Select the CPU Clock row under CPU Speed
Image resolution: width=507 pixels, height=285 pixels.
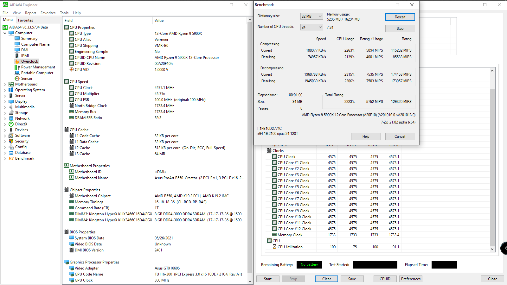[x=155, y=88]
